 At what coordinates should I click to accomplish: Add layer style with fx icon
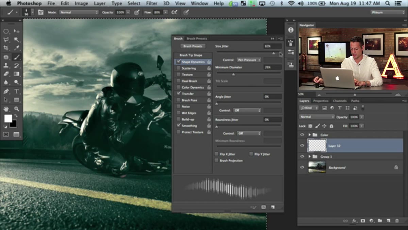[354, 220]
